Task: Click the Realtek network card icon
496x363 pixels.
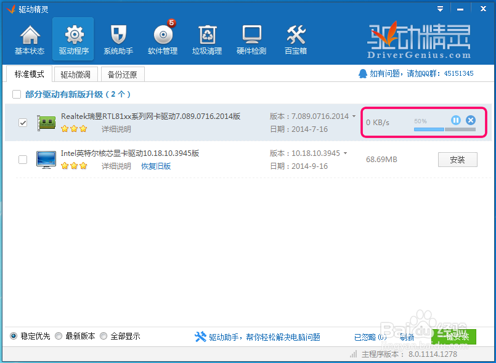Action: pyautogui.click(x=46, y=123)
